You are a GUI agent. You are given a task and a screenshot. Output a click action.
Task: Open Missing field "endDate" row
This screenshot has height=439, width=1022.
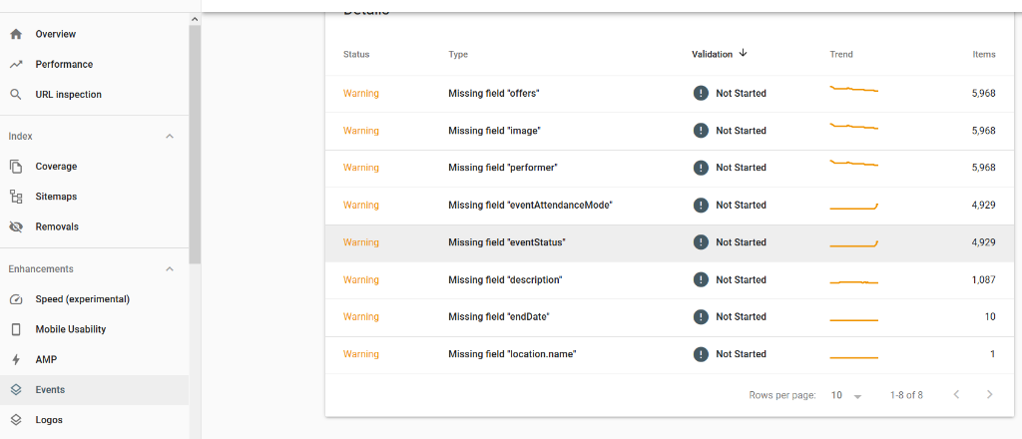(670, 318)
